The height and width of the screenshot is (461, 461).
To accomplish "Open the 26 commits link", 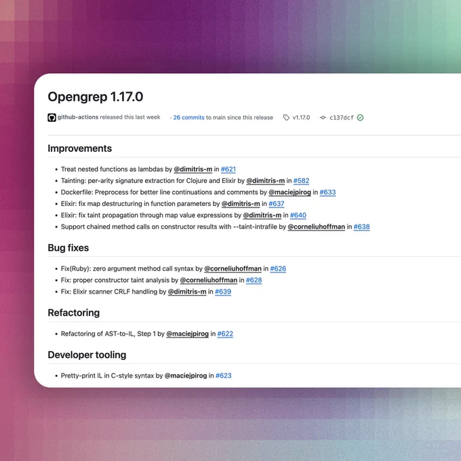I will point(188,117).
